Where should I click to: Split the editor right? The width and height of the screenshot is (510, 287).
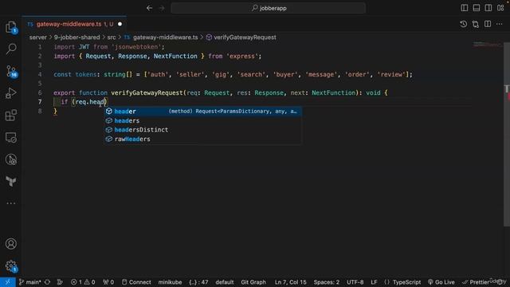(x=488, y=24)
